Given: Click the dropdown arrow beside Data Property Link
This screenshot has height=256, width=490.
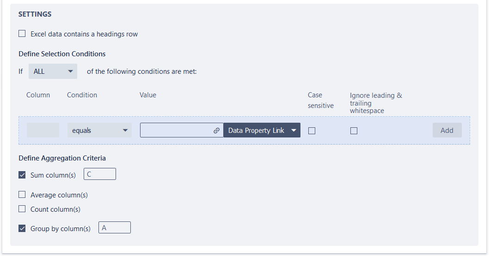Looking at the screenshot, I should point(294,131).
